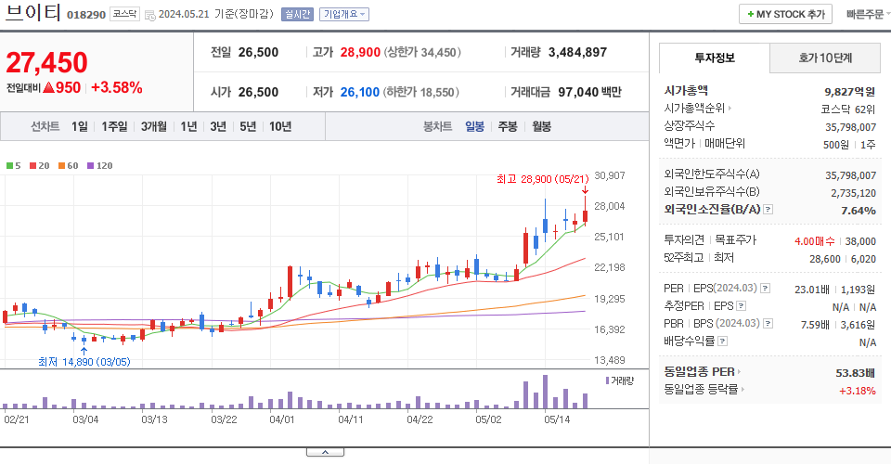Open help icon next to PER EPS(2024.03)
Screen dimensions: 891x464
tap(766, 289)
